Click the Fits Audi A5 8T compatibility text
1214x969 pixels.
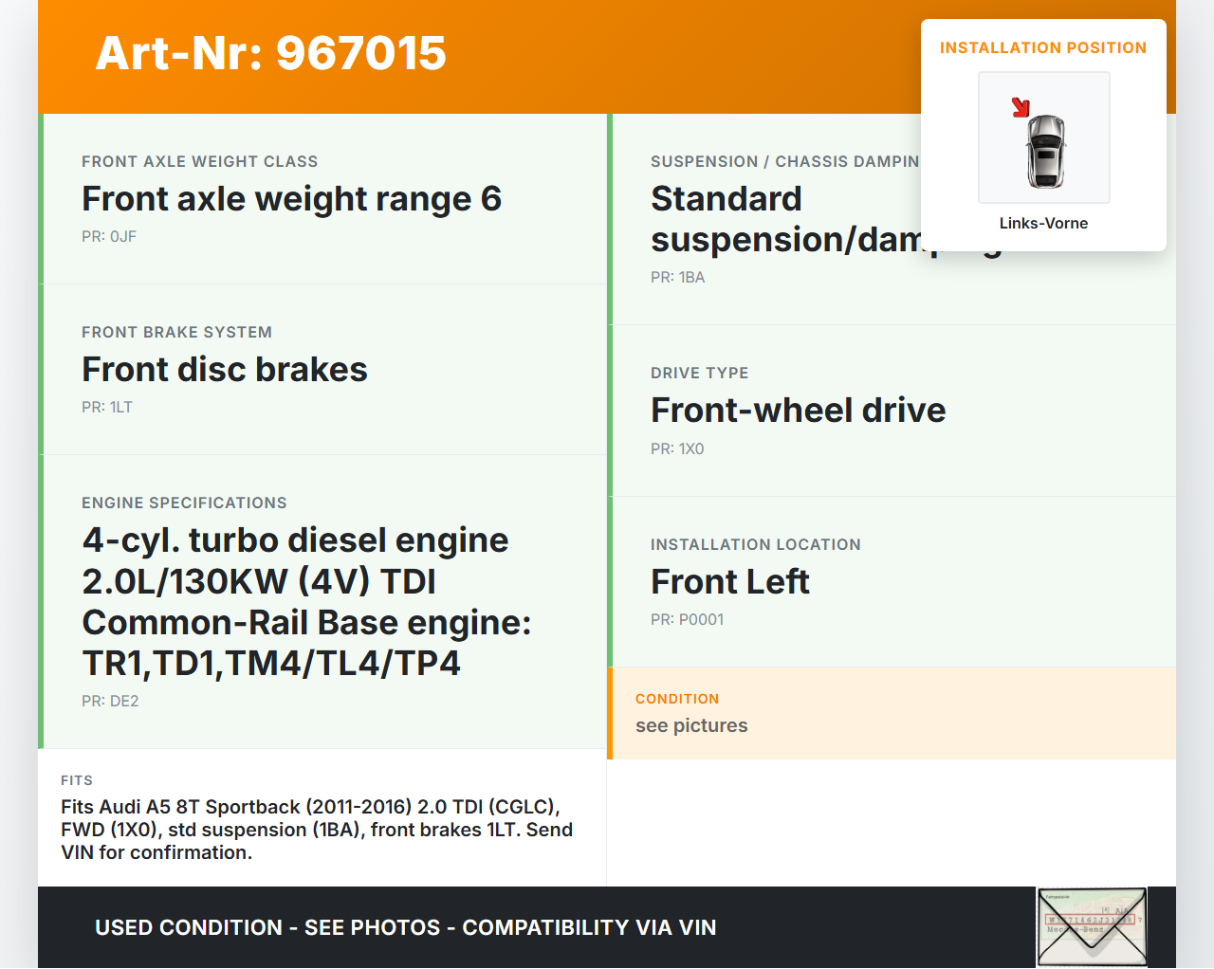click(317, 829)
